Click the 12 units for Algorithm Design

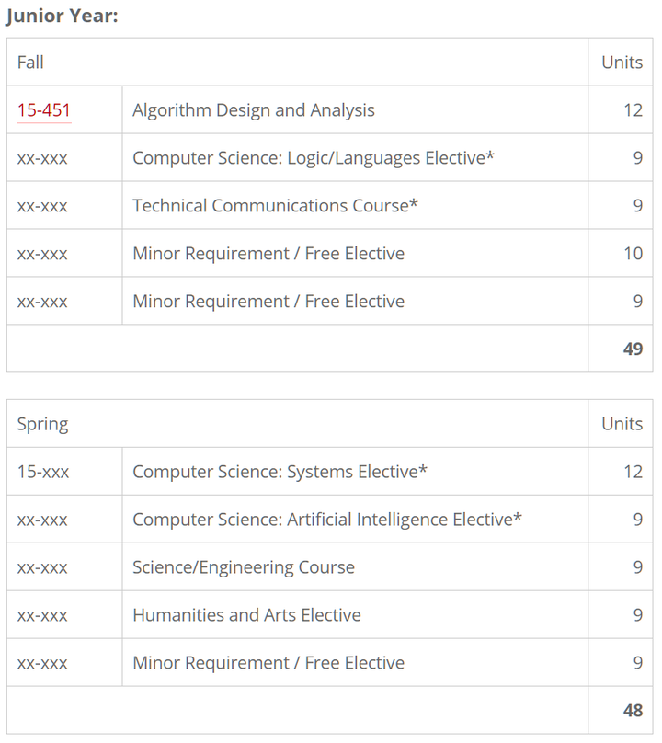(633, 110)
